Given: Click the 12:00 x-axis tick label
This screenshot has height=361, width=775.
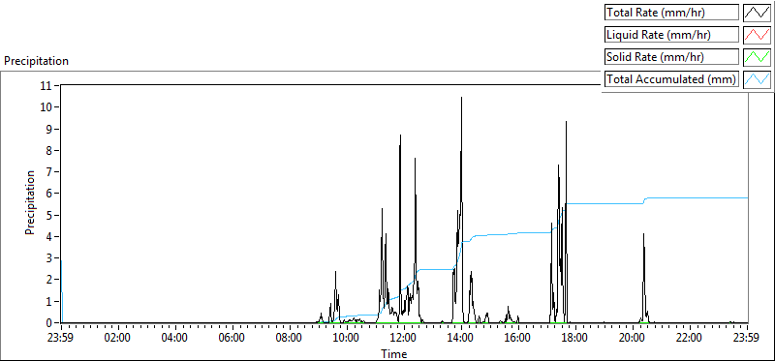Looking at the screenshot, I should (404, 339).
